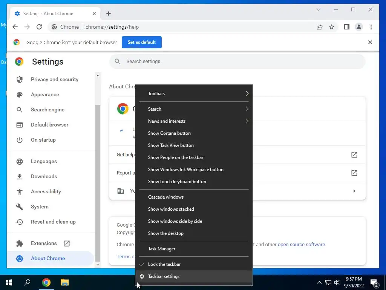The image size is (386, 290).
Task: Open File Explorer from the taskbar
Action: (65, 282)
